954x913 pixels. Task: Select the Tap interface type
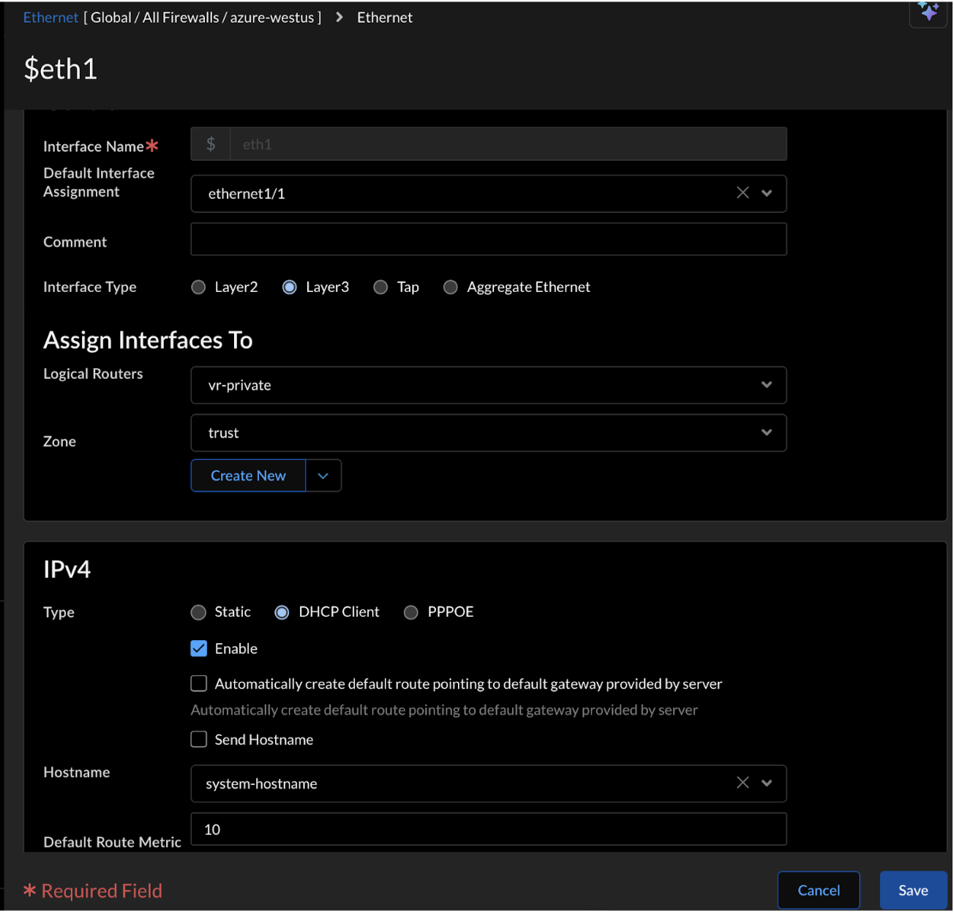point(380,288)
